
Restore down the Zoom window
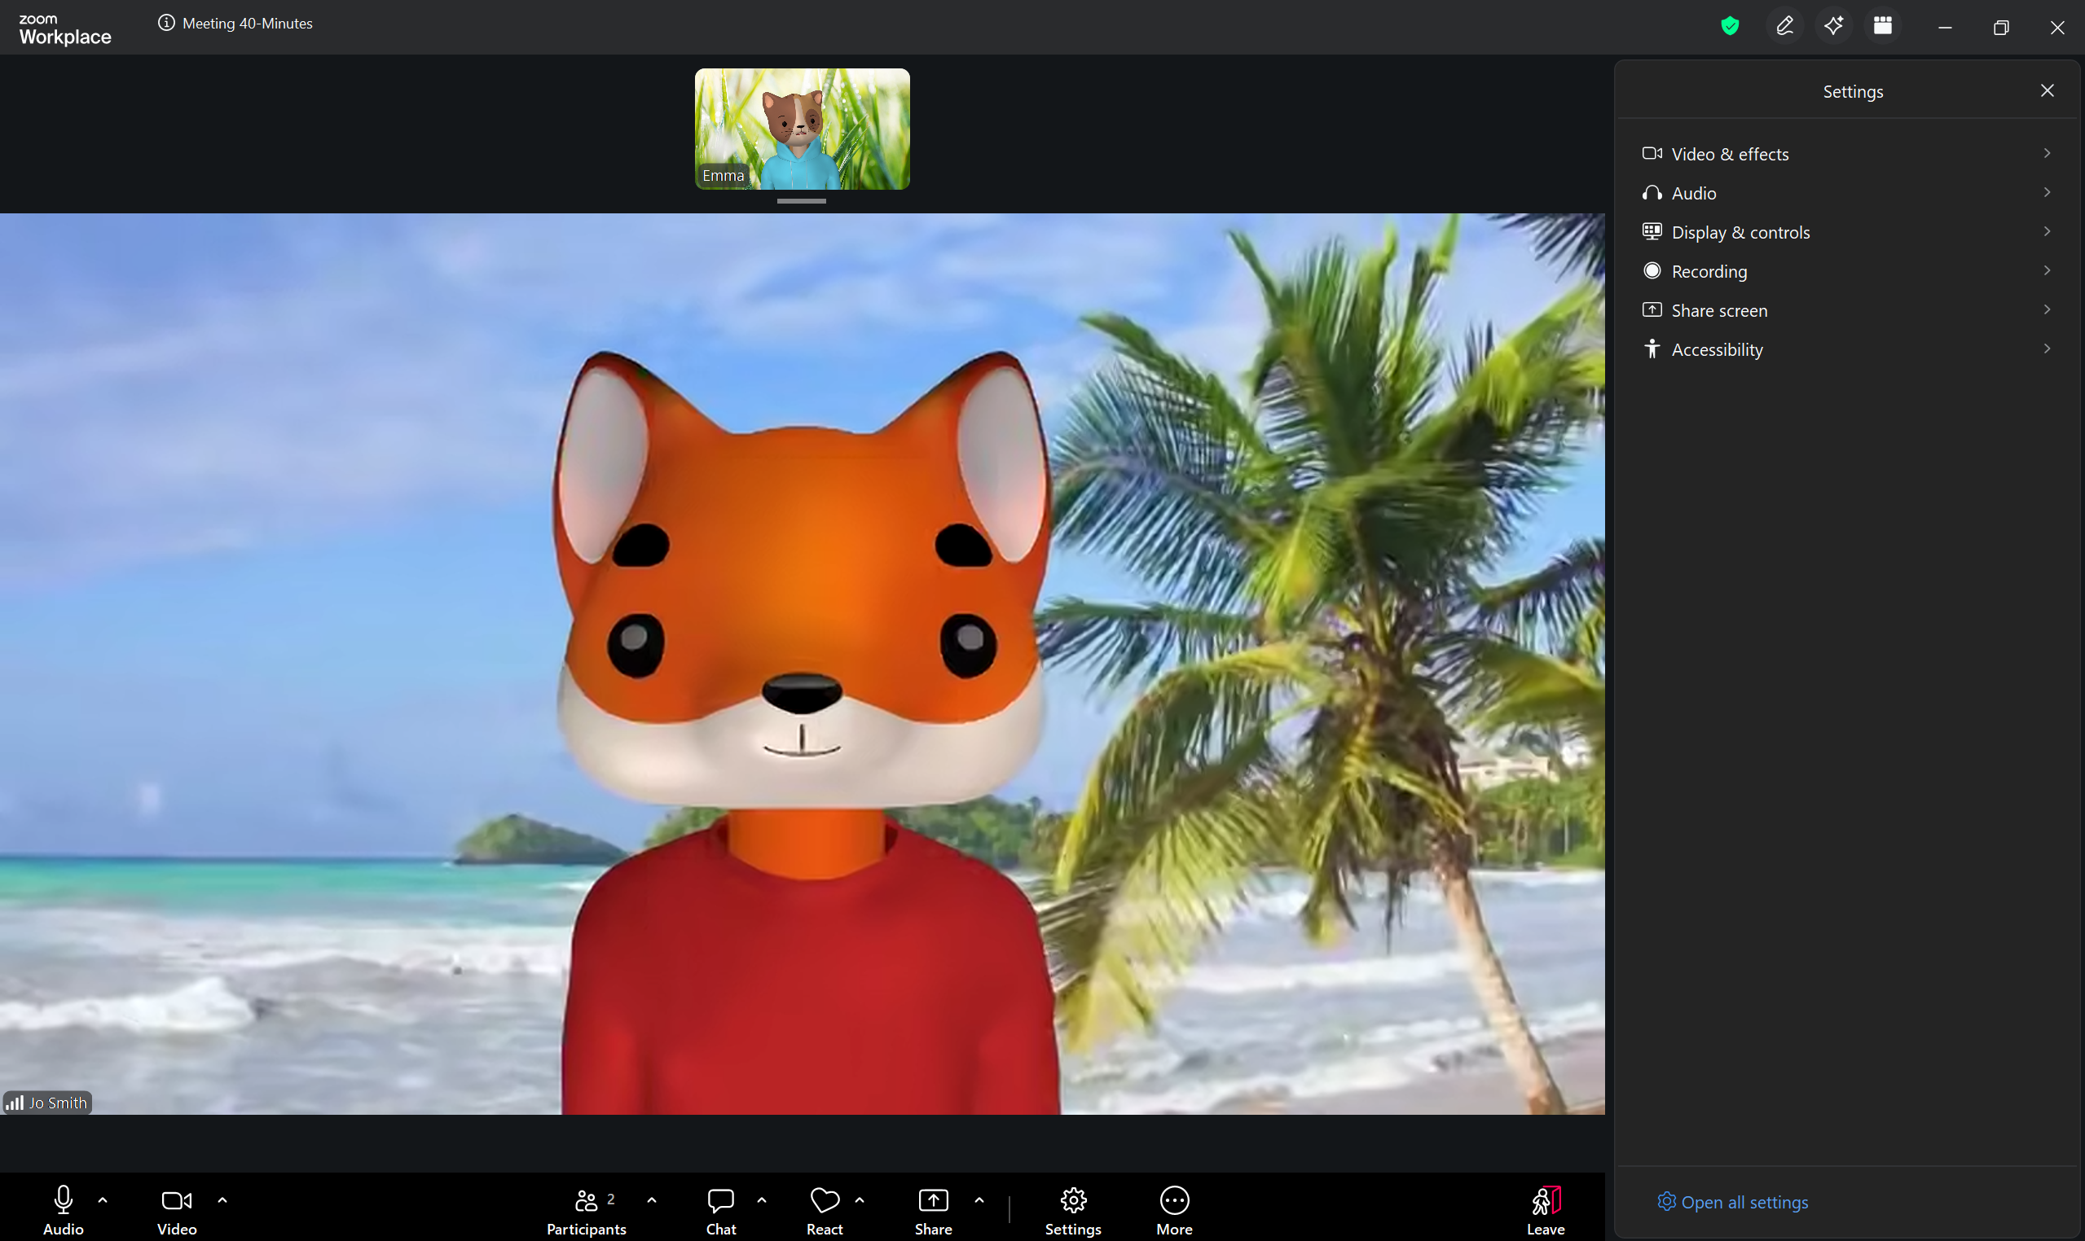pyautogui.click(x=2000, y=27)
